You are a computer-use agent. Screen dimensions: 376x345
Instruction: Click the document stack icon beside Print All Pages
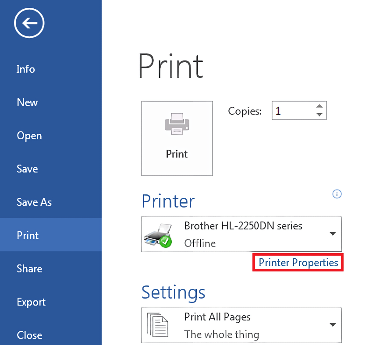coord(159,325)
